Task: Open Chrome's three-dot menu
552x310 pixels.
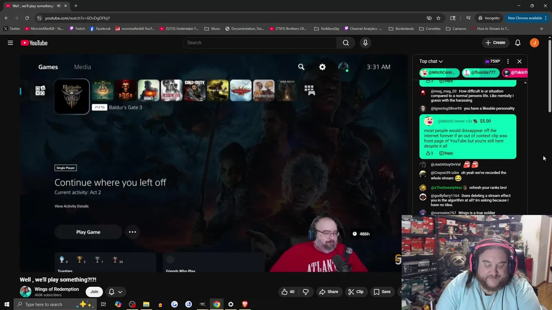Action: point(546,18)
